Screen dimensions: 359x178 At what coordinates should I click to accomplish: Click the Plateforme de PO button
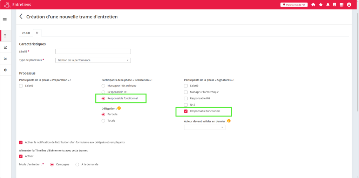[x=294, y=5]
